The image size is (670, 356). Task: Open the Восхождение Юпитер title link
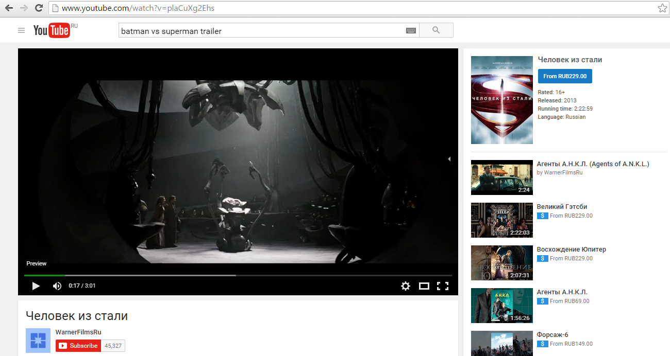[572, 250]
